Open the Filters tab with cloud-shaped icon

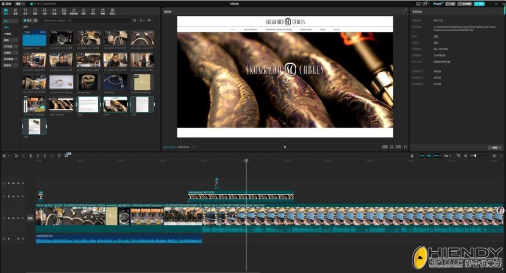[x=84, y=12]
